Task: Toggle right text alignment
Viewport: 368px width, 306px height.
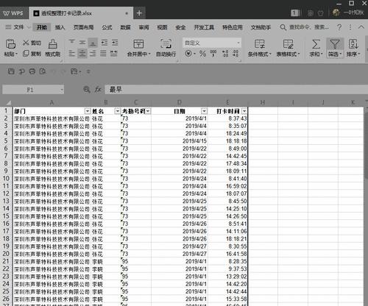Action: [93, 53]
